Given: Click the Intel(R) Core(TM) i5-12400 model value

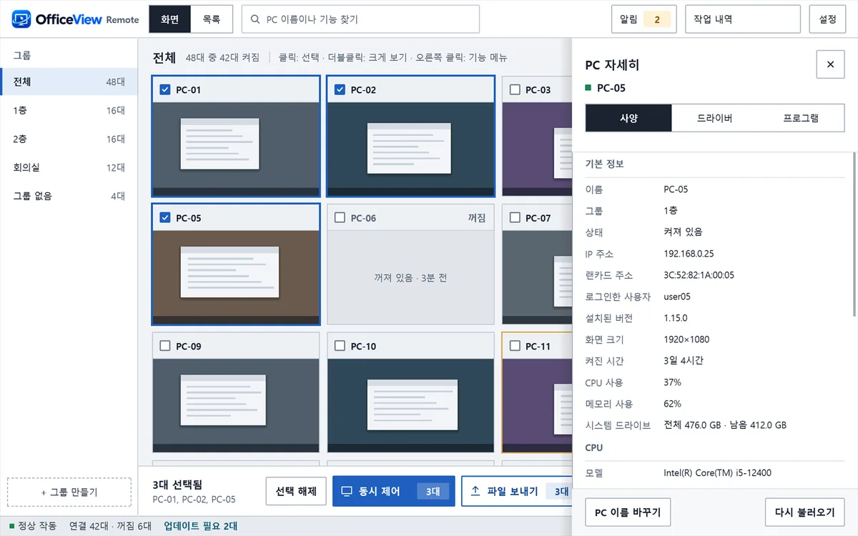Looking at the screenshot, I should (717, 472).
